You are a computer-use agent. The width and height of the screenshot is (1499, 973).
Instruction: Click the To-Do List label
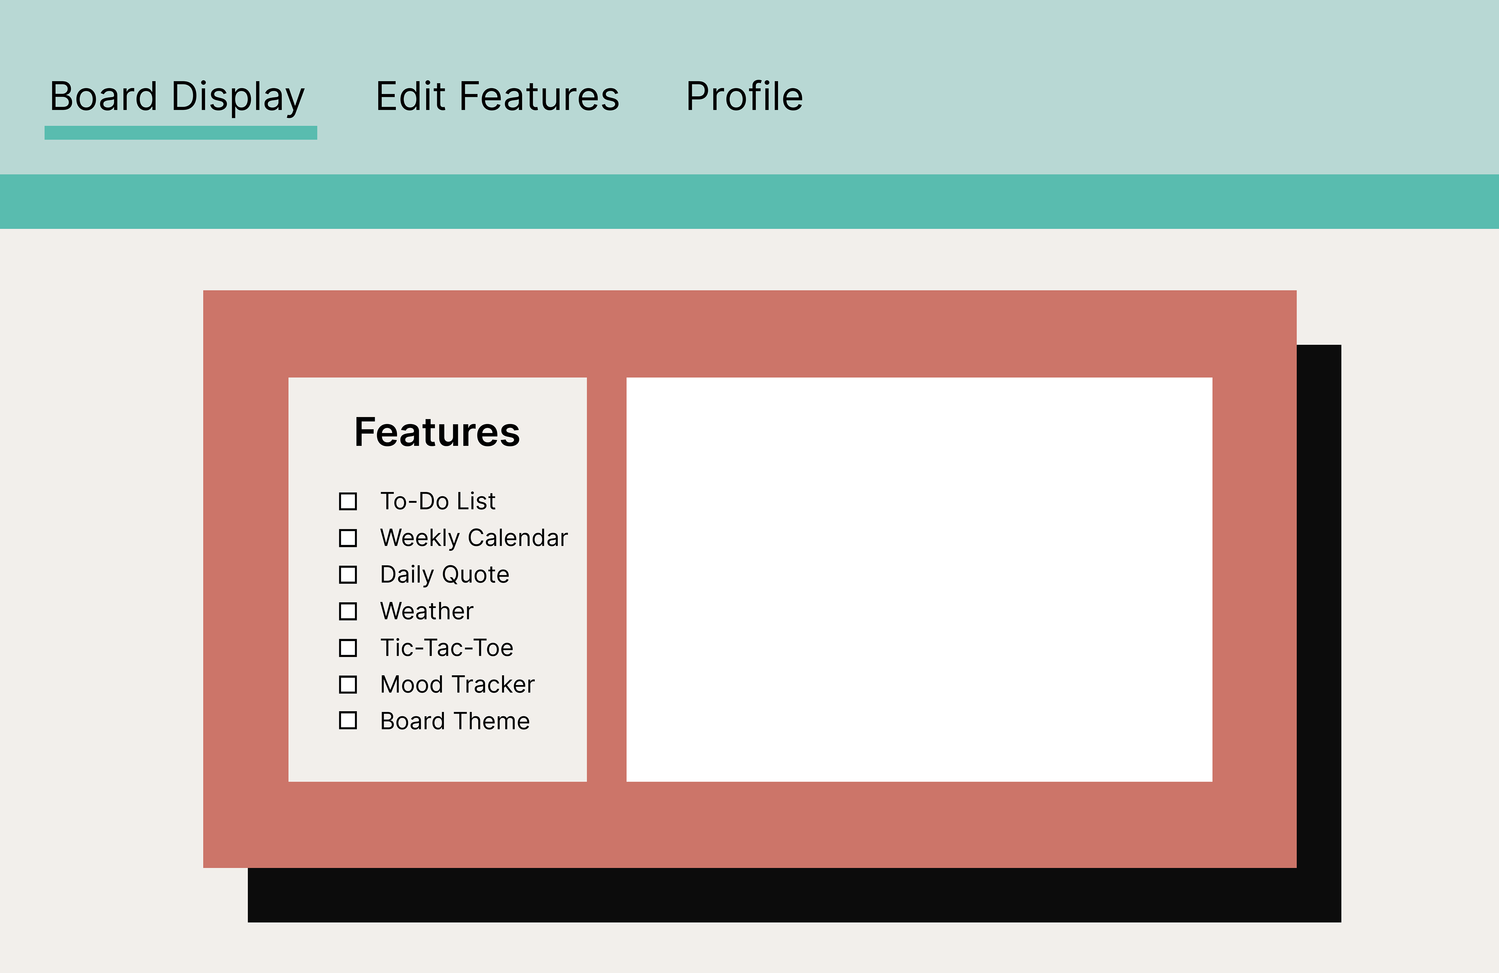[437, 501]
